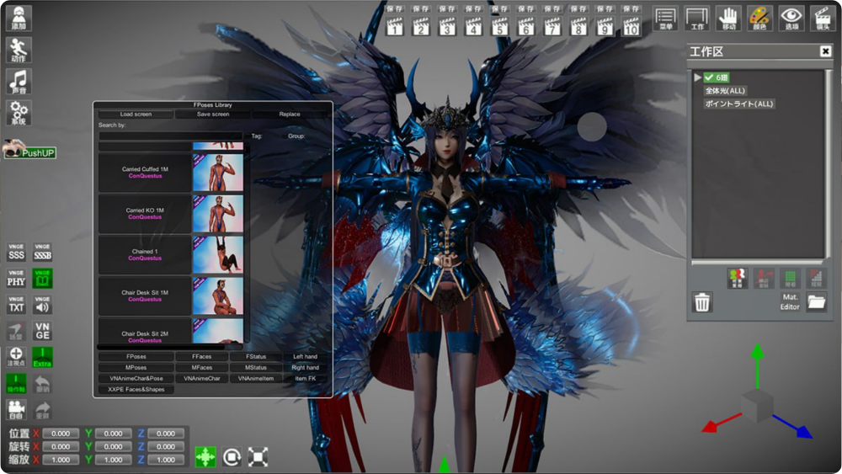Viewport: 842px width, 474px height.
Task: Open the 动作 (Action) panel icon
Action: pos(19,50)
